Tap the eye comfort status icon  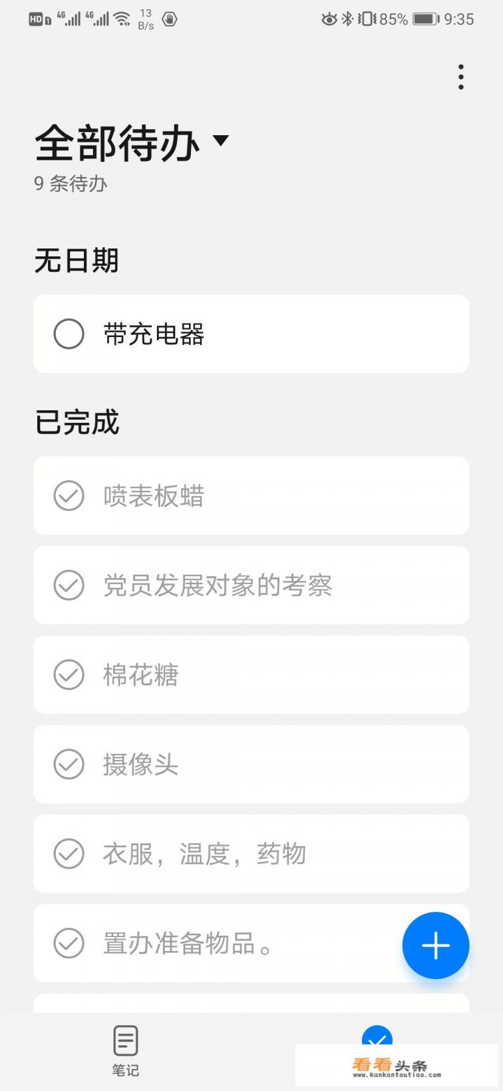point(329,19)
